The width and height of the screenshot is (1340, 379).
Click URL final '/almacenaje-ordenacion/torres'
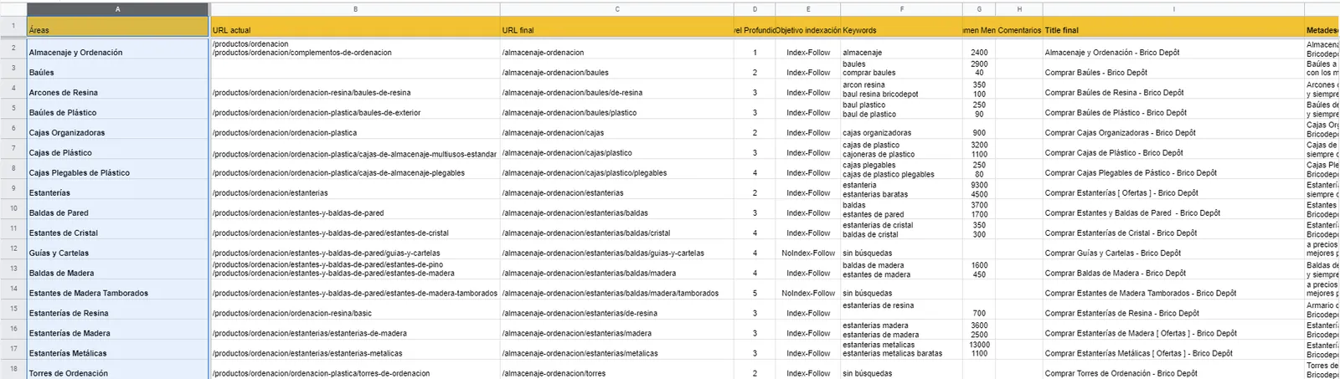617,370
